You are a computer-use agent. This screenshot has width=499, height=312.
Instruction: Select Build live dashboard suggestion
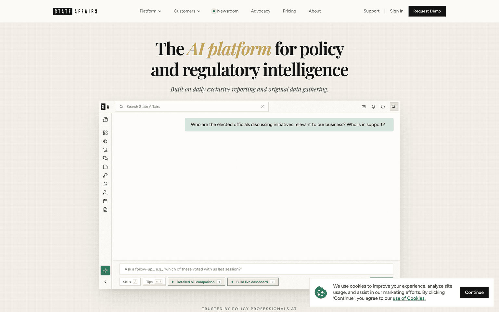[x=253, y=282]
